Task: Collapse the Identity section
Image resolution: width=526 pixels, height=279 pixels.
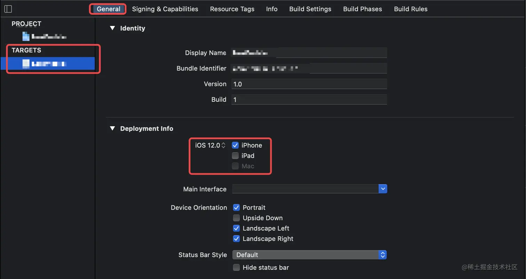Action: 112,28
